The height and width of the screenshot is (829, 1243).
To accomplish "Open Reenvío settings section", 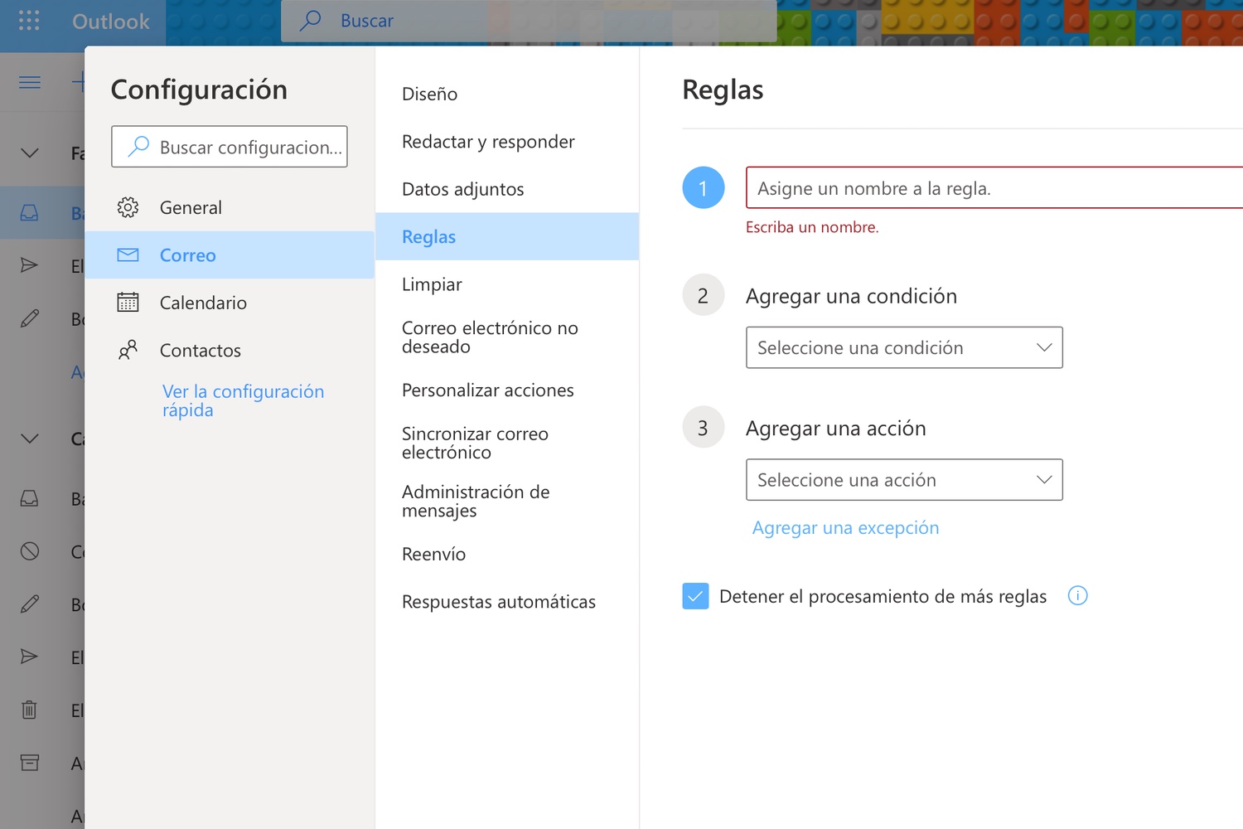I will coord(433,555).
